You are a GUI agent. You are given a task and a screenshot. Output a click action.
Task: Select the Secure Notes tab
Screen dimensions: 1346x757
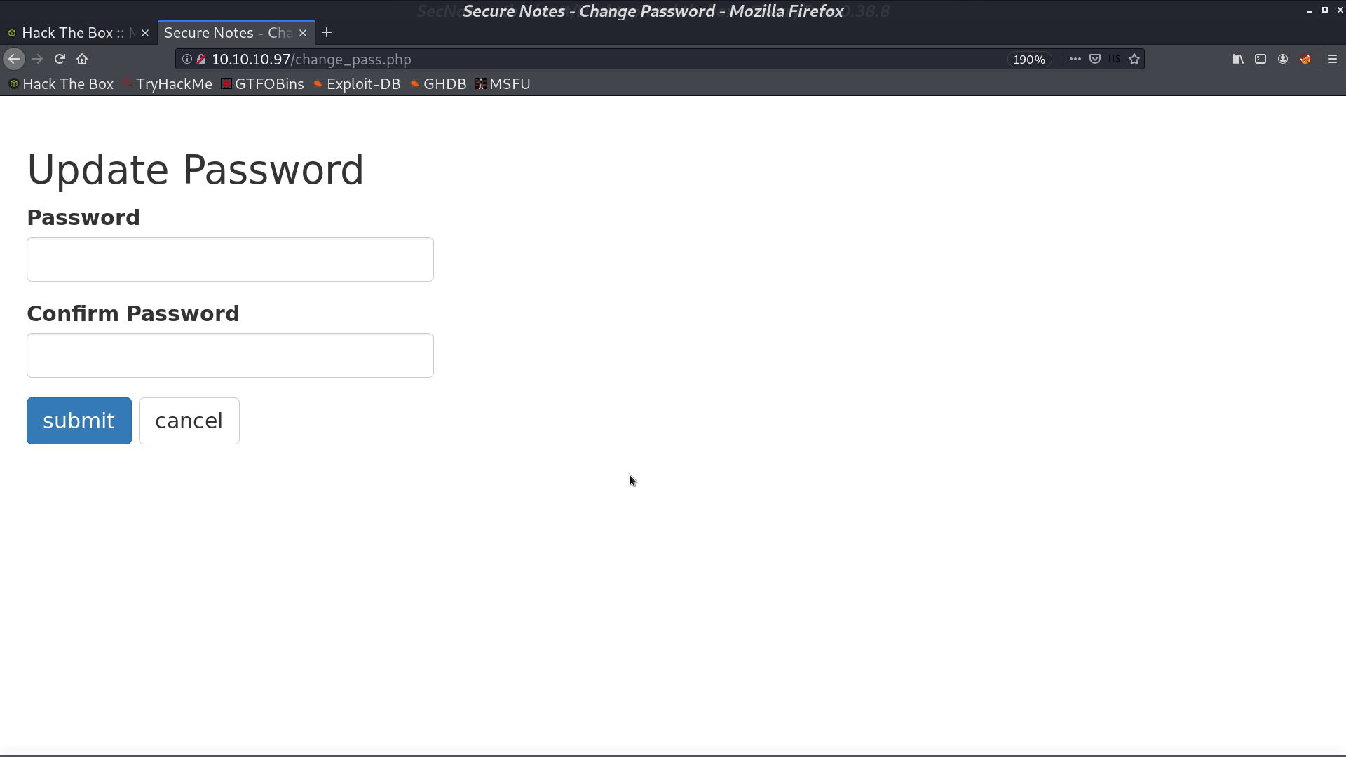click(236, 33)
